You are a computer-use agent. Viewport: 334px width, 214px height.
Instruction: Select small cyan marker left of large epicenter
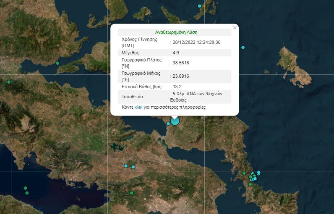tap(168, 123)
